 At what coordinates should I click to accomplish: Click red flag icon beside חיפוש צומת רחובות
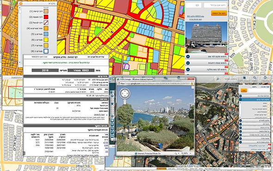click(x=226, y=61)
